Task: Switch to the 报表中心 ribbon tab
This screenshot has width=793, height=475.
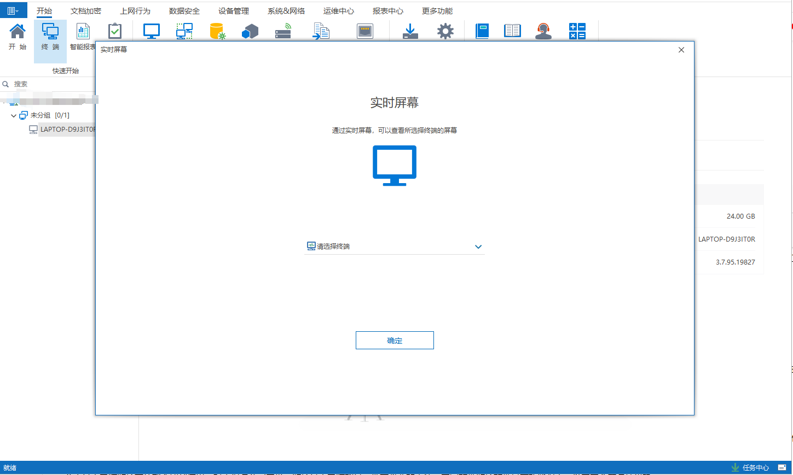Action: [388, 11]
